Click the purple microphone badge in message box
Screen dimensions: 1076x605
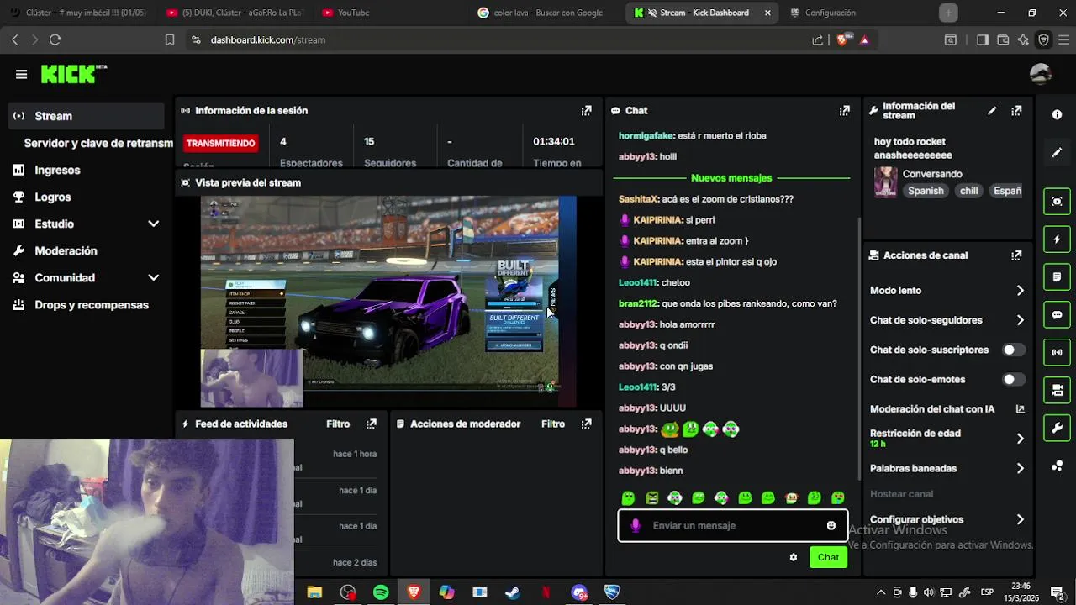(x=636, y=525)
